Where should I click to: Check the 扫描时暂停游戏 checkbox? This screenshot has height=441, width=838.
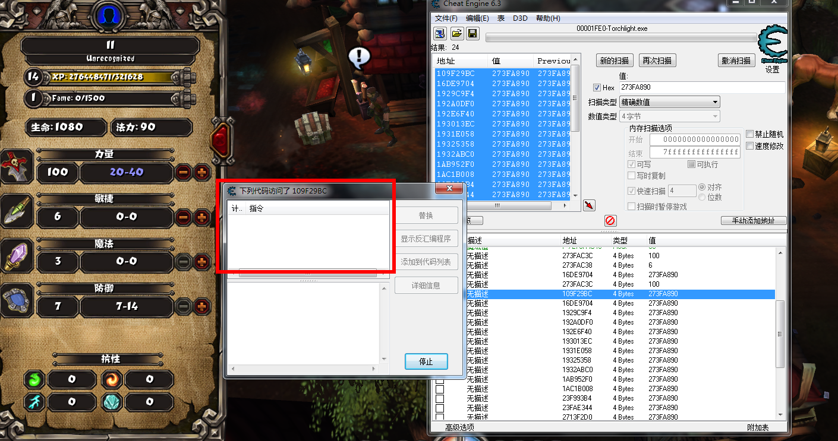click(x=631, y=207)
